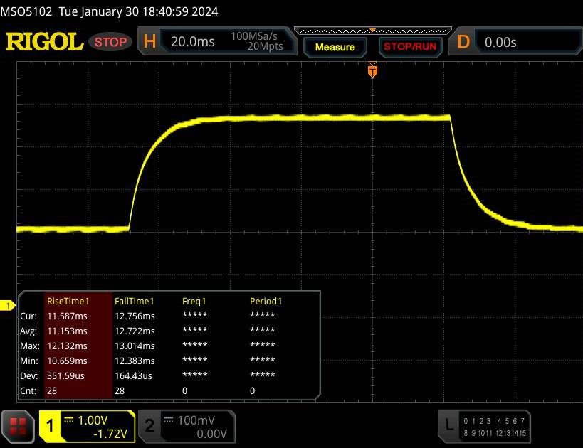Click the Cur: row label

[28, 316]
